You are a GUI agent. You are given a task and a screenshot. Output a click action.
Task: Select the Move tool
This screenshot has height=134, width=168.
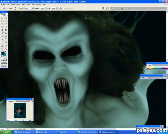6,18
